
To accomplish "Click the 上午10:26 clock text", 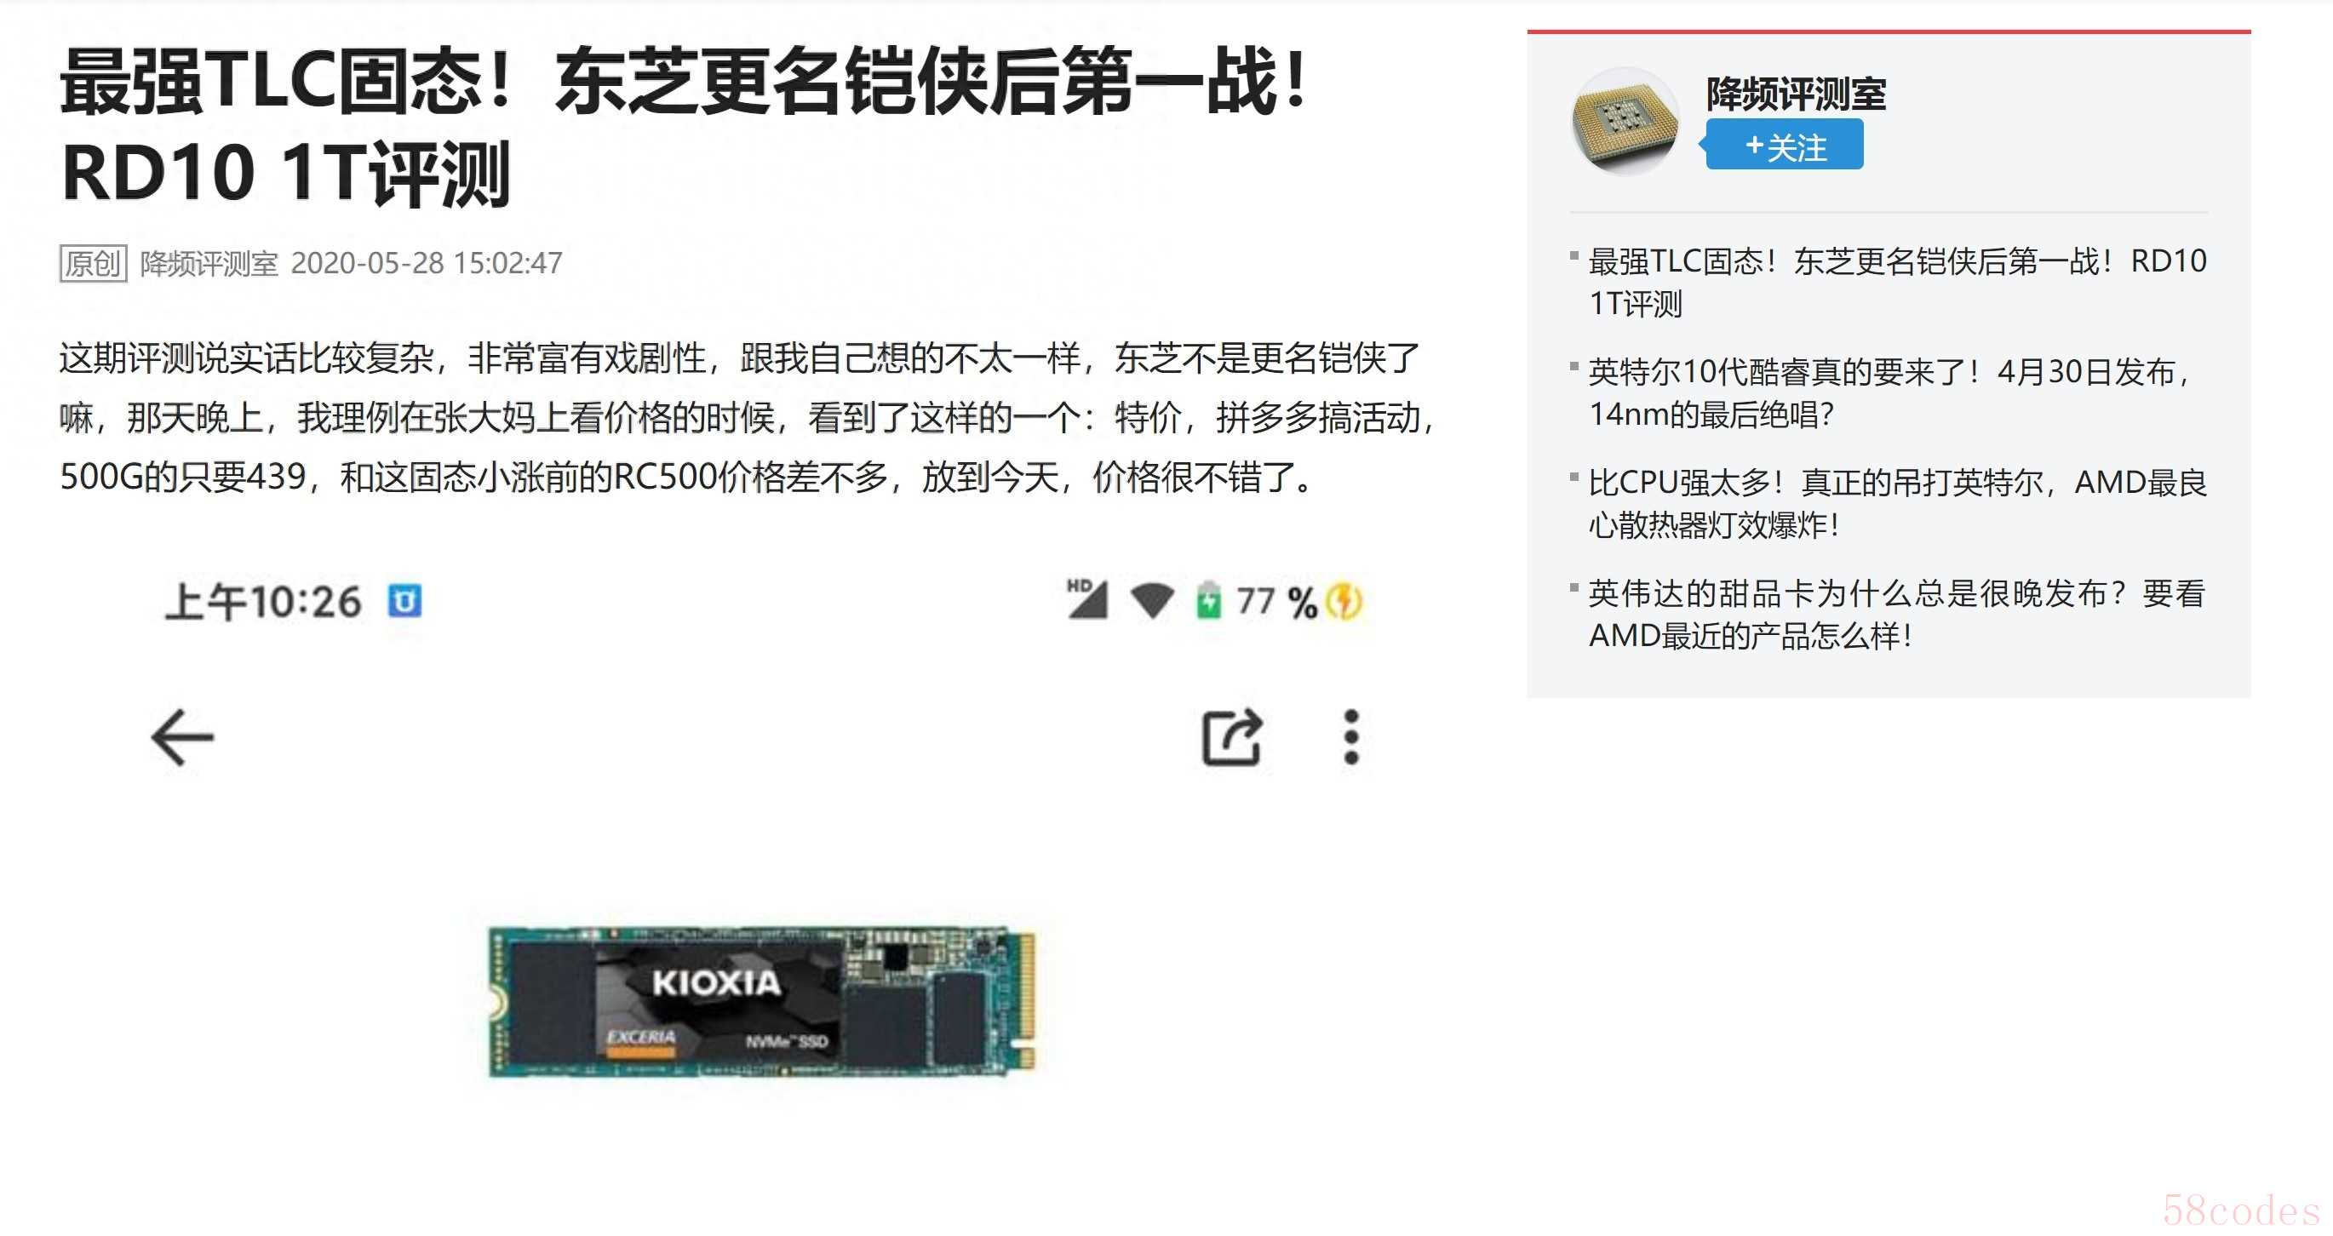I will click(262, 601).
